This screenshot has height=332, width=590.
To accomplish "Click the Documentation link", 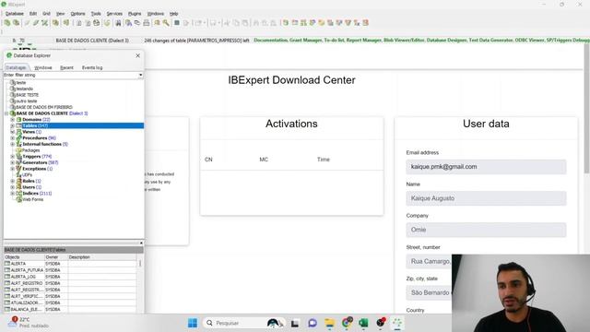I will point(270,41).
